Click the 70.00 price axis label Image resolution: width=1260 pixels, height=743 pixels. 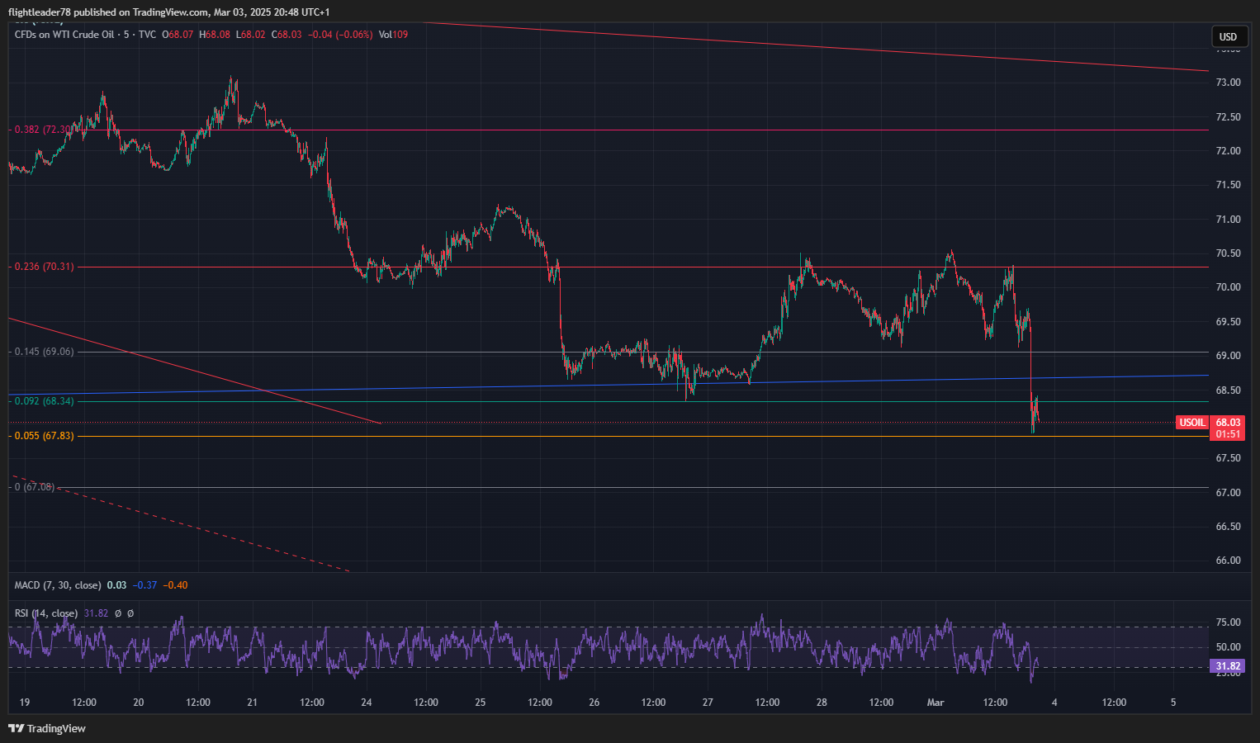(x=1228, y=287)
